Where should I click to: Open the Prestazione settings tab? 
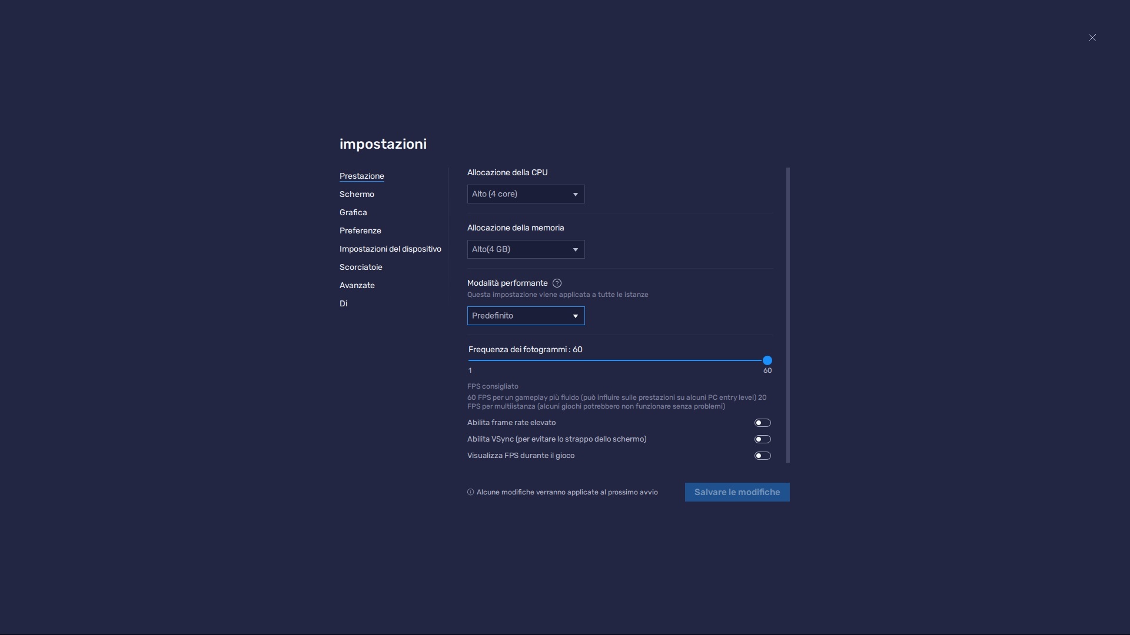(361, 176)
